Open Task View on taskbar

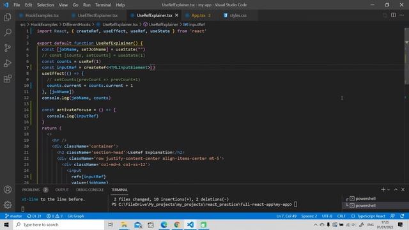111,224
